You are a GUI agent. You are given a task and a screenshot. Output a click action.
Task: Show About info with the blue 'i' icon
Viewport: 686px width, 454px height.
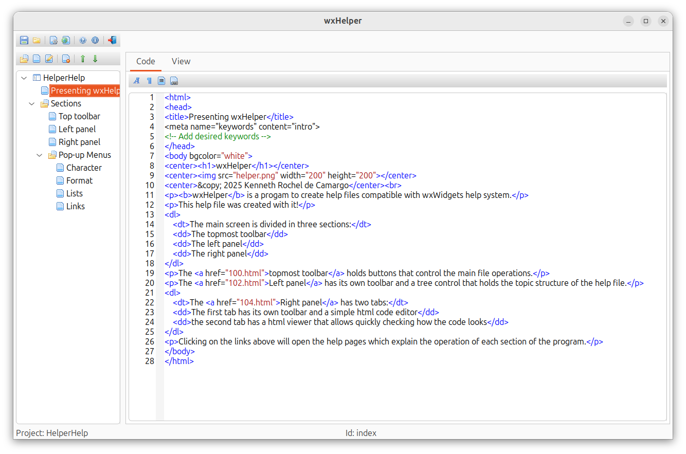click(95, 40)
